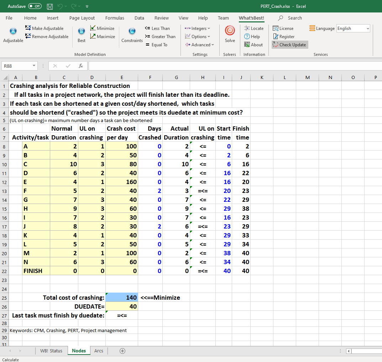
Task: Run the Solve button
Action: (230, 32)
